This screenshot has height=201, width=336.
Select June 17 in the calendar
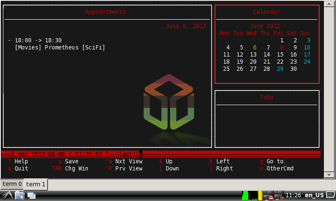tap(307, 55)
